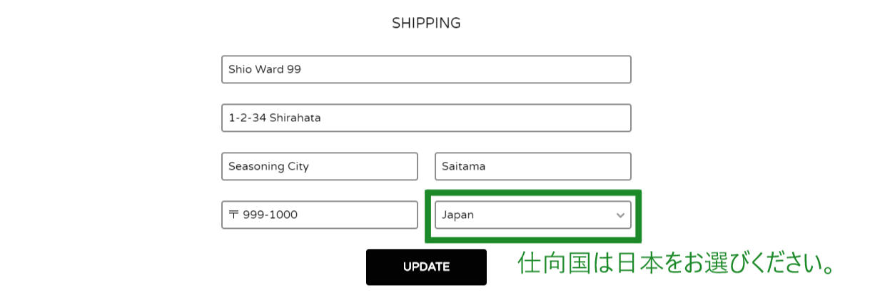Place cursor on word "Shirahata"
This screenshot has height=298, width=870.
[295, 118]
